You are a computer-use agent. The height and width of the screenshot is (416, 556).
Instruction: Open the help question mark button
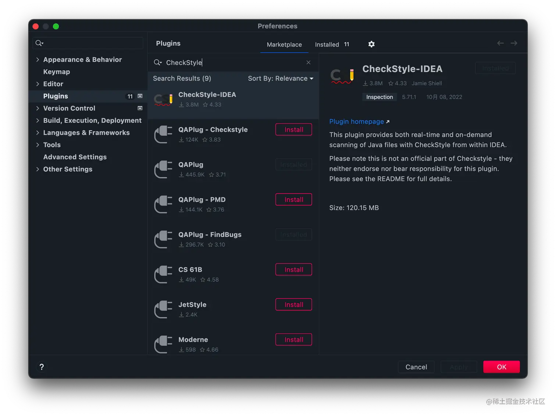[42, 367]
